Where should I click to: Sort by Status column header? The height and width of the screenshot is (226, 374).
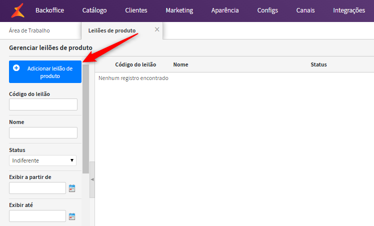click(318, 64)
